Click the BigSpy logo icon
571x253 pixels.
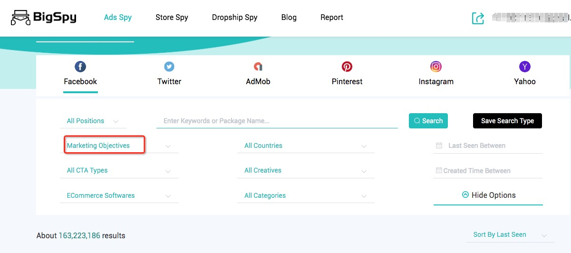(20, 18)
